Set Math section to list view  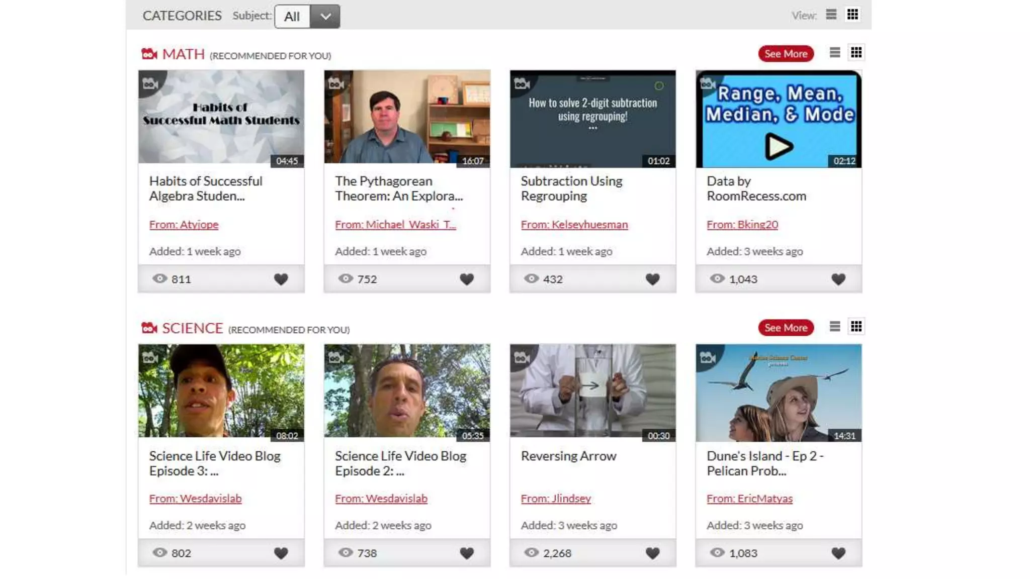pos(834,53)
